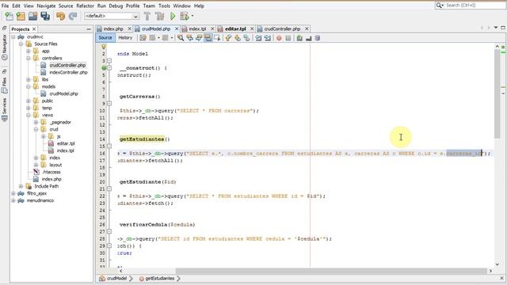Select .htaccess file in the project tree
This screenshot has width=507, height=285.
tap(51, 172)
